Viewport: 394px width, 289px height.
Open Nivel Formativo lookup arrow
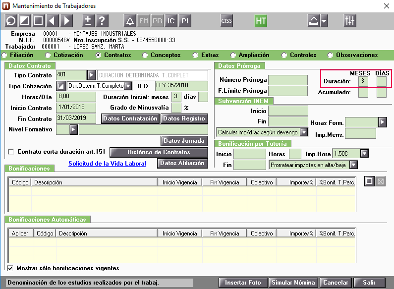(73, 130)
